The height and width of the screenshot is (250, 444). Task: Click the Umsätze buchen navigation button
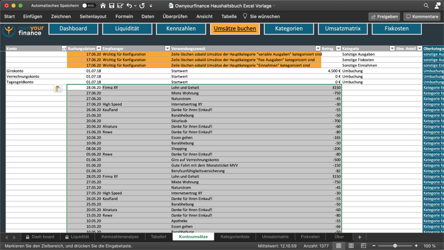click(235, 29)
